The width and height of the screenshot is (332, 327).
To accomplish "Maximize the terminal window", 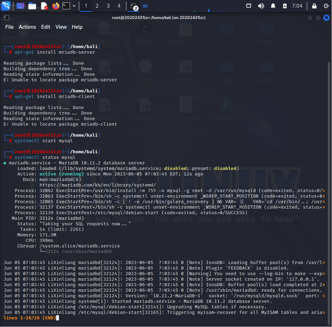I will pyautogui.click(x=318, y=18).
